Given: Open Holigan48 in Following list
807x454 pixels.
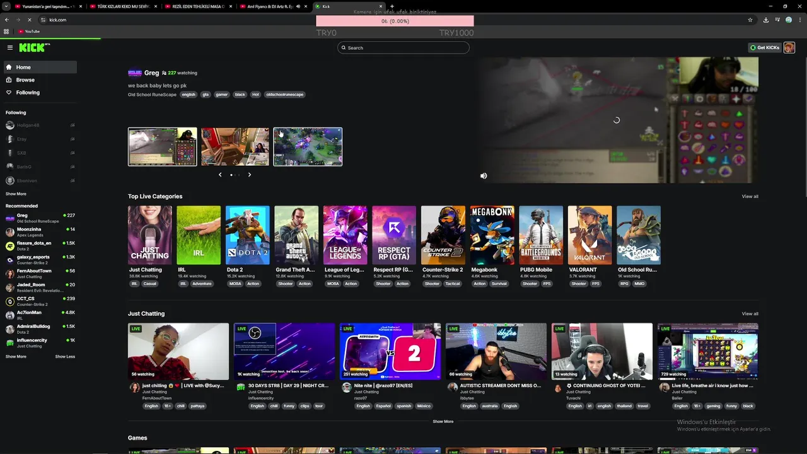Looking at the screenshot, I should [x=40, y=125].
